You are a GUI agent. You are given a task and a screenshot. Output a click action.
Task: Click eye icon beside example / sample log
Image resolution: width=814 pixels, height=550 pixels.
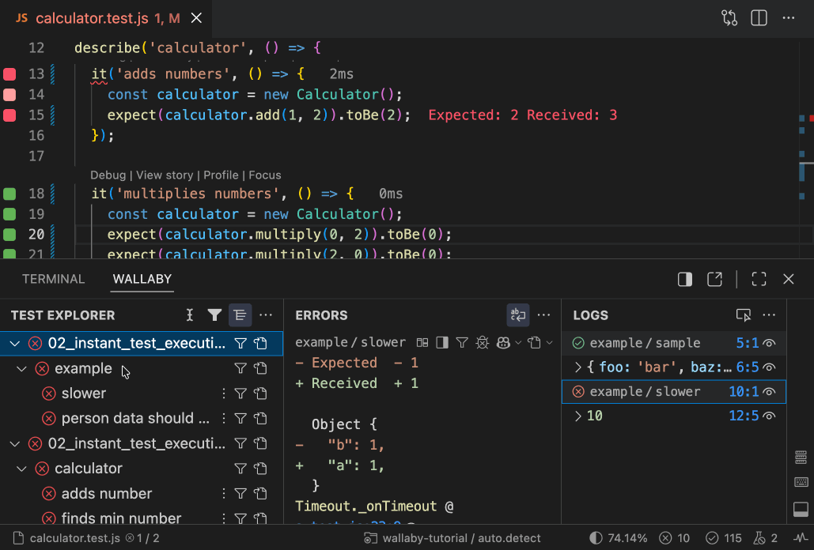(769, 343)
